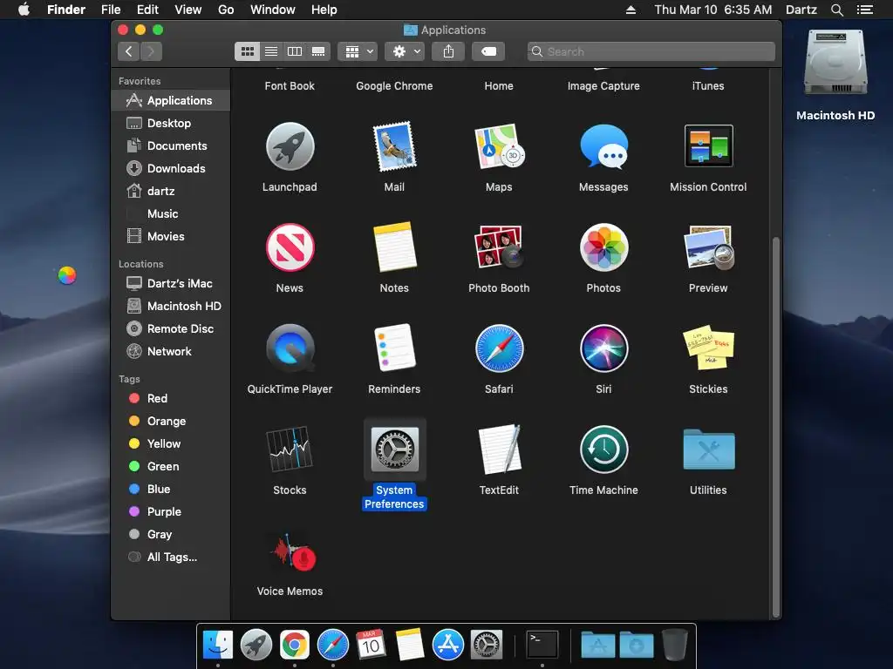Screen dimensions: 893x669
Task: Open Spotlight search in menu bar
Action: (x=836, y=10)
